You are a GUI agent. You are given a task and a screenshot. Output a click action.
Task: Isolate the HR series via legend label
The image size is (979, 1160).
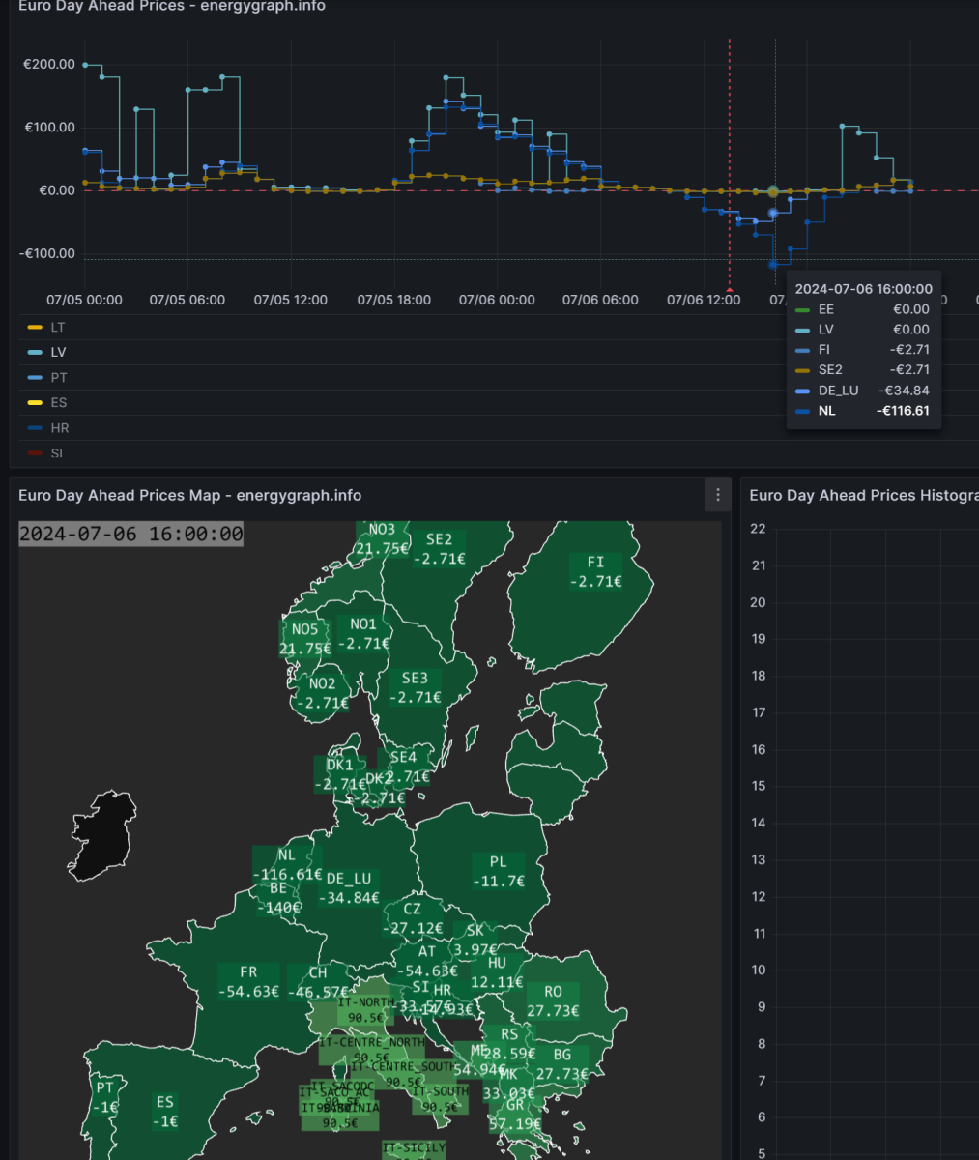click(x=59, y=428)
